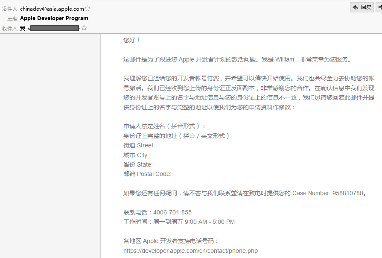Click 各地区 Apple 开发者支持电话号码 line
Screen dimensions: 382x258
[x=171, y=241]
